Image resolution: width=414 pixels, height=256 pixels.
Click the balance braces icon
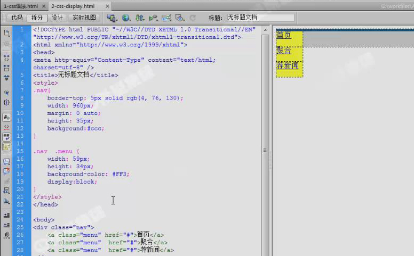(7, 102)
